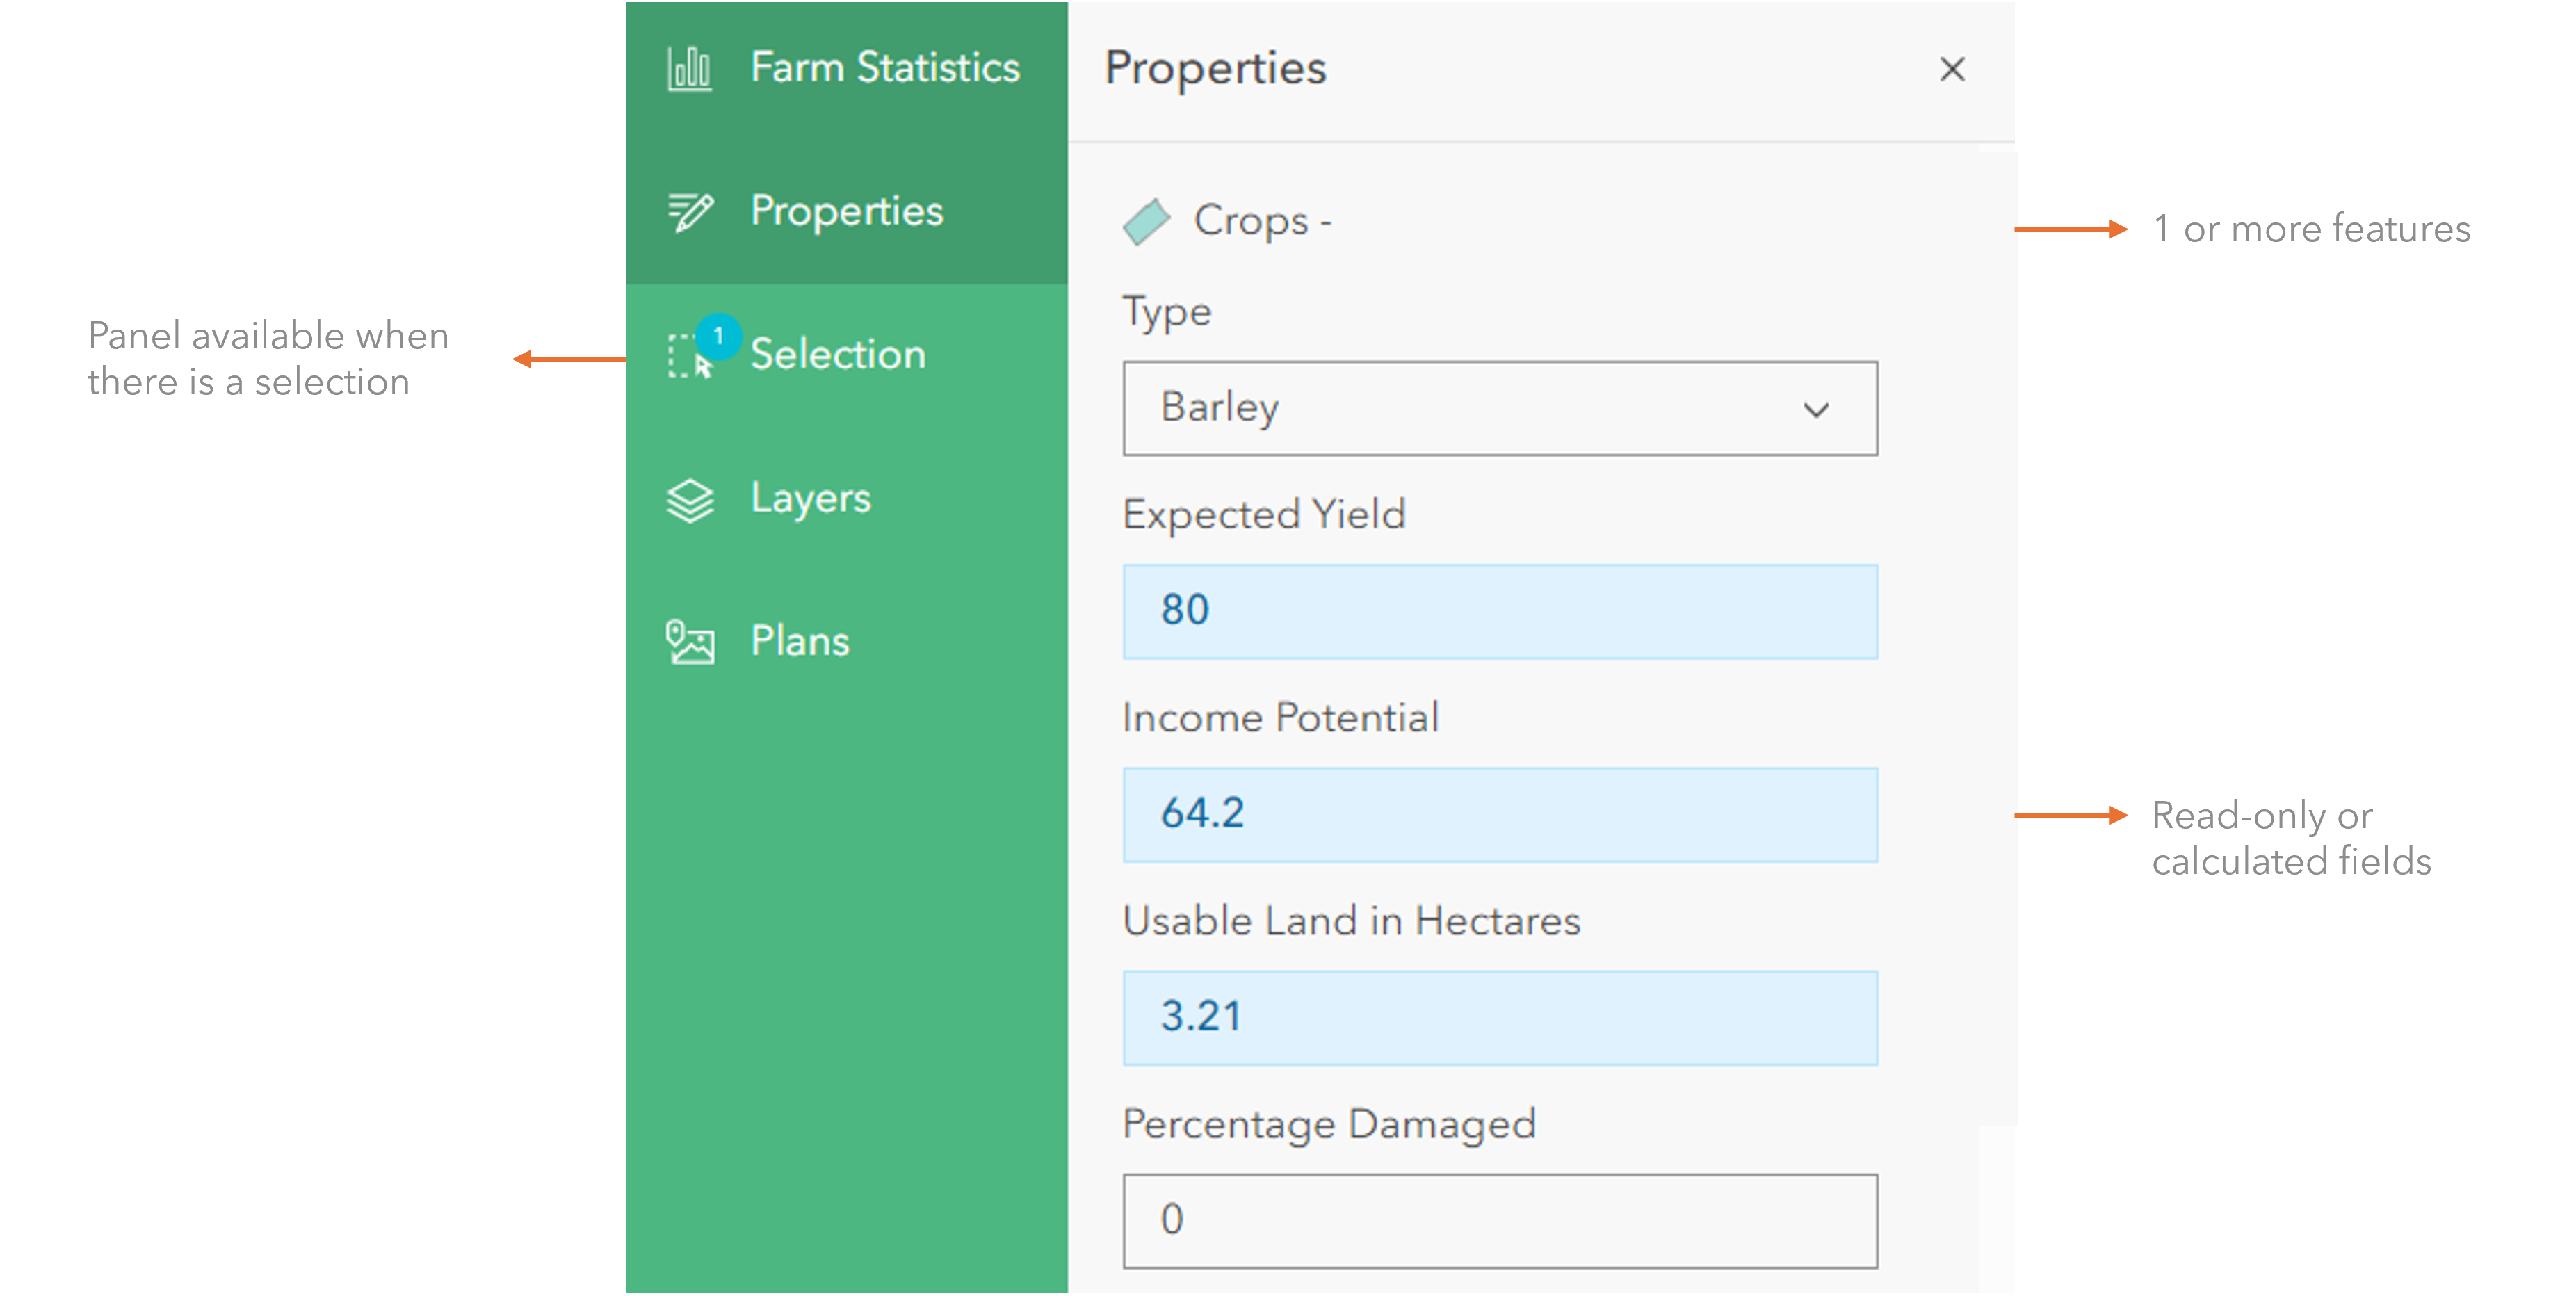The height and width of the screenshot is (1296, 2576).
Task: Close the Properties panel with X
Action: (x=1951, y=70)
